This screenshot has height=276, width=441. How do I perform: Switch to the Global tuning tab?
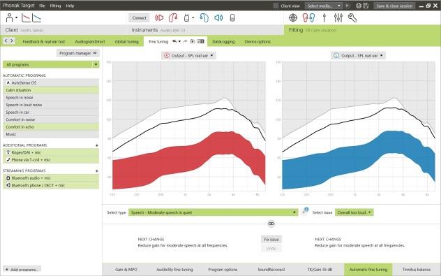(126, 42)
